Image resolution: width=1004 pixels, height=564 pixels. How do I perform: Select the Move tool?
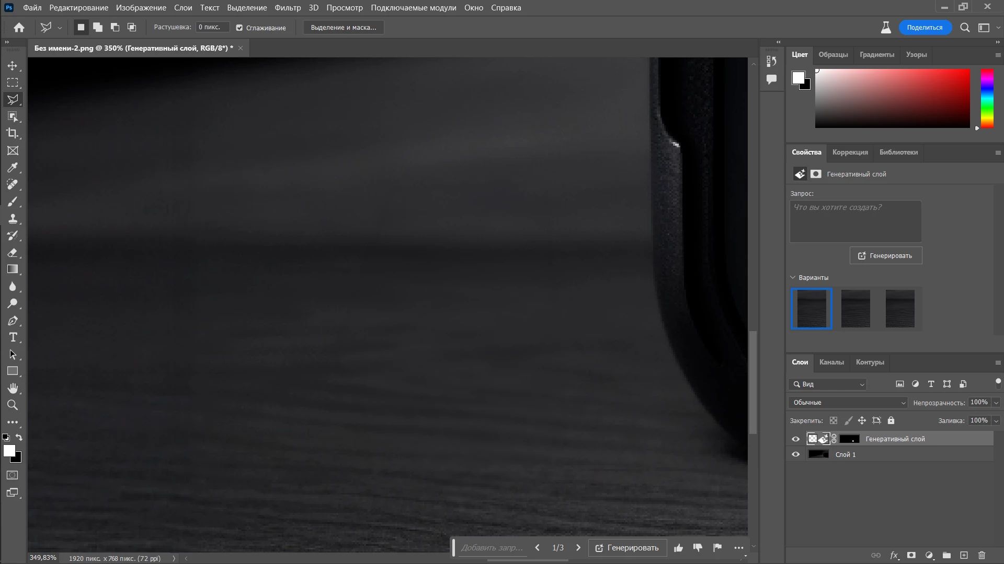point(13,66)
